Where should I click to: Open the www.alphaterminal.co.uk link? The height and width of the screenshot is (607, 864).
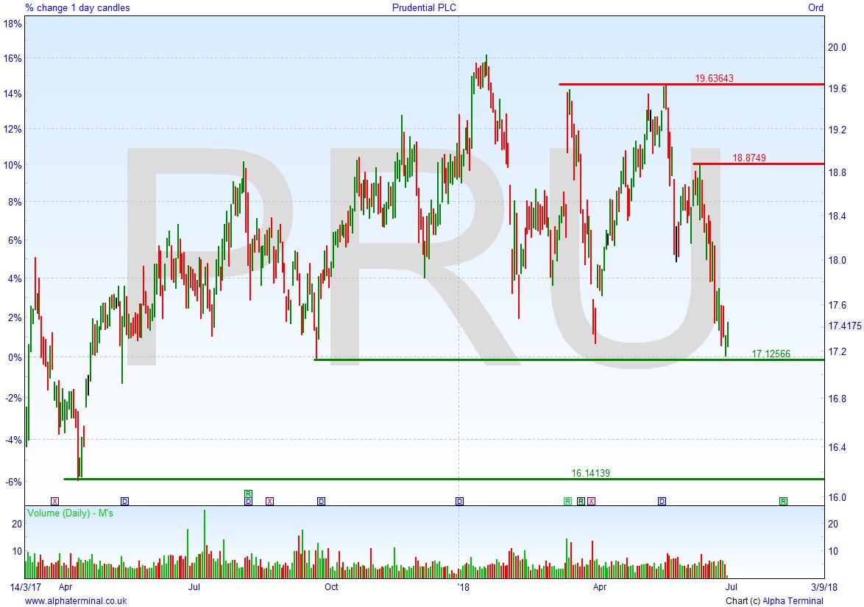point(76,601)
